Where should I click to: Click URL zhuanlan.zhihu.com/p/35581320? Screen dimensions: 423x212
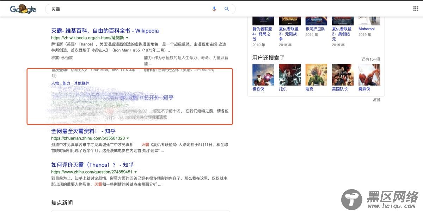coord(88,138)
